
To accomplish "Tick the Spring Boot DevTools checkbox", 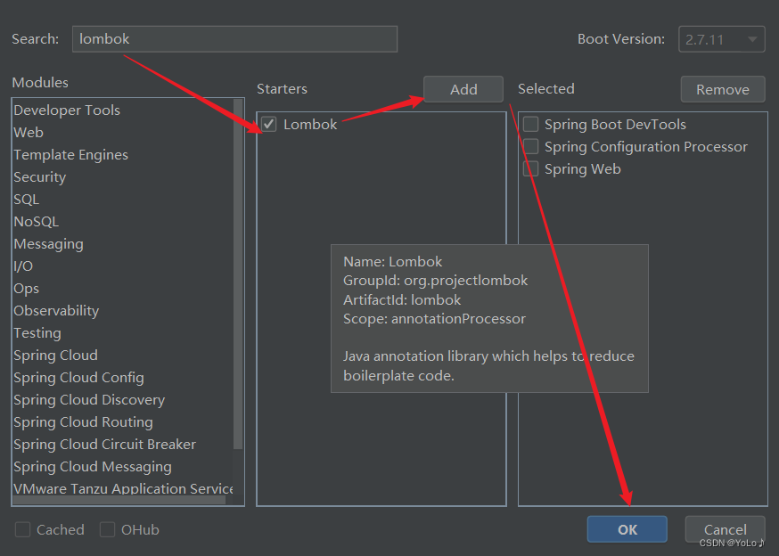I will pyautogui.click(x=530, y=124).
